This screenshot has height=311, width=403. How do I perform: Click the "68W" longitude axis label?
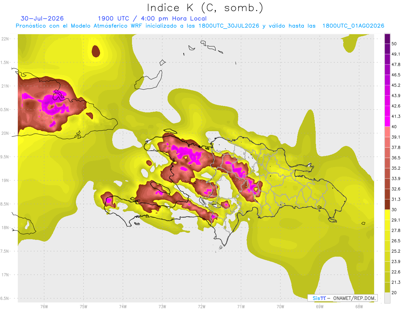pyautogui.click(x=359, y=306)
